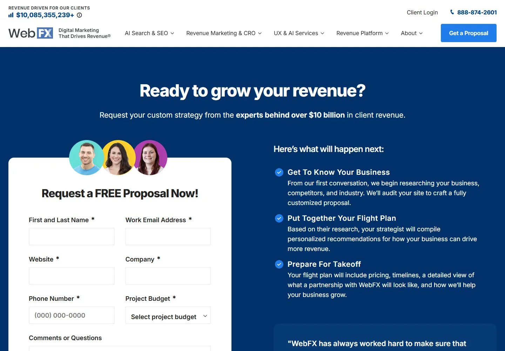
Task: Focus the Phone Number field
Action: click(x=72, y=315)
